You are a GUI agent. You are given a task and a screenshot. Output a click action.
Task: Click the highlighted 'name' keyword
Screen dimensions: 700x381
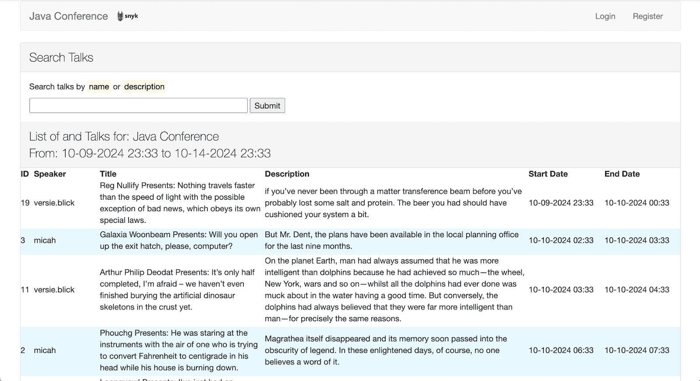99,87
